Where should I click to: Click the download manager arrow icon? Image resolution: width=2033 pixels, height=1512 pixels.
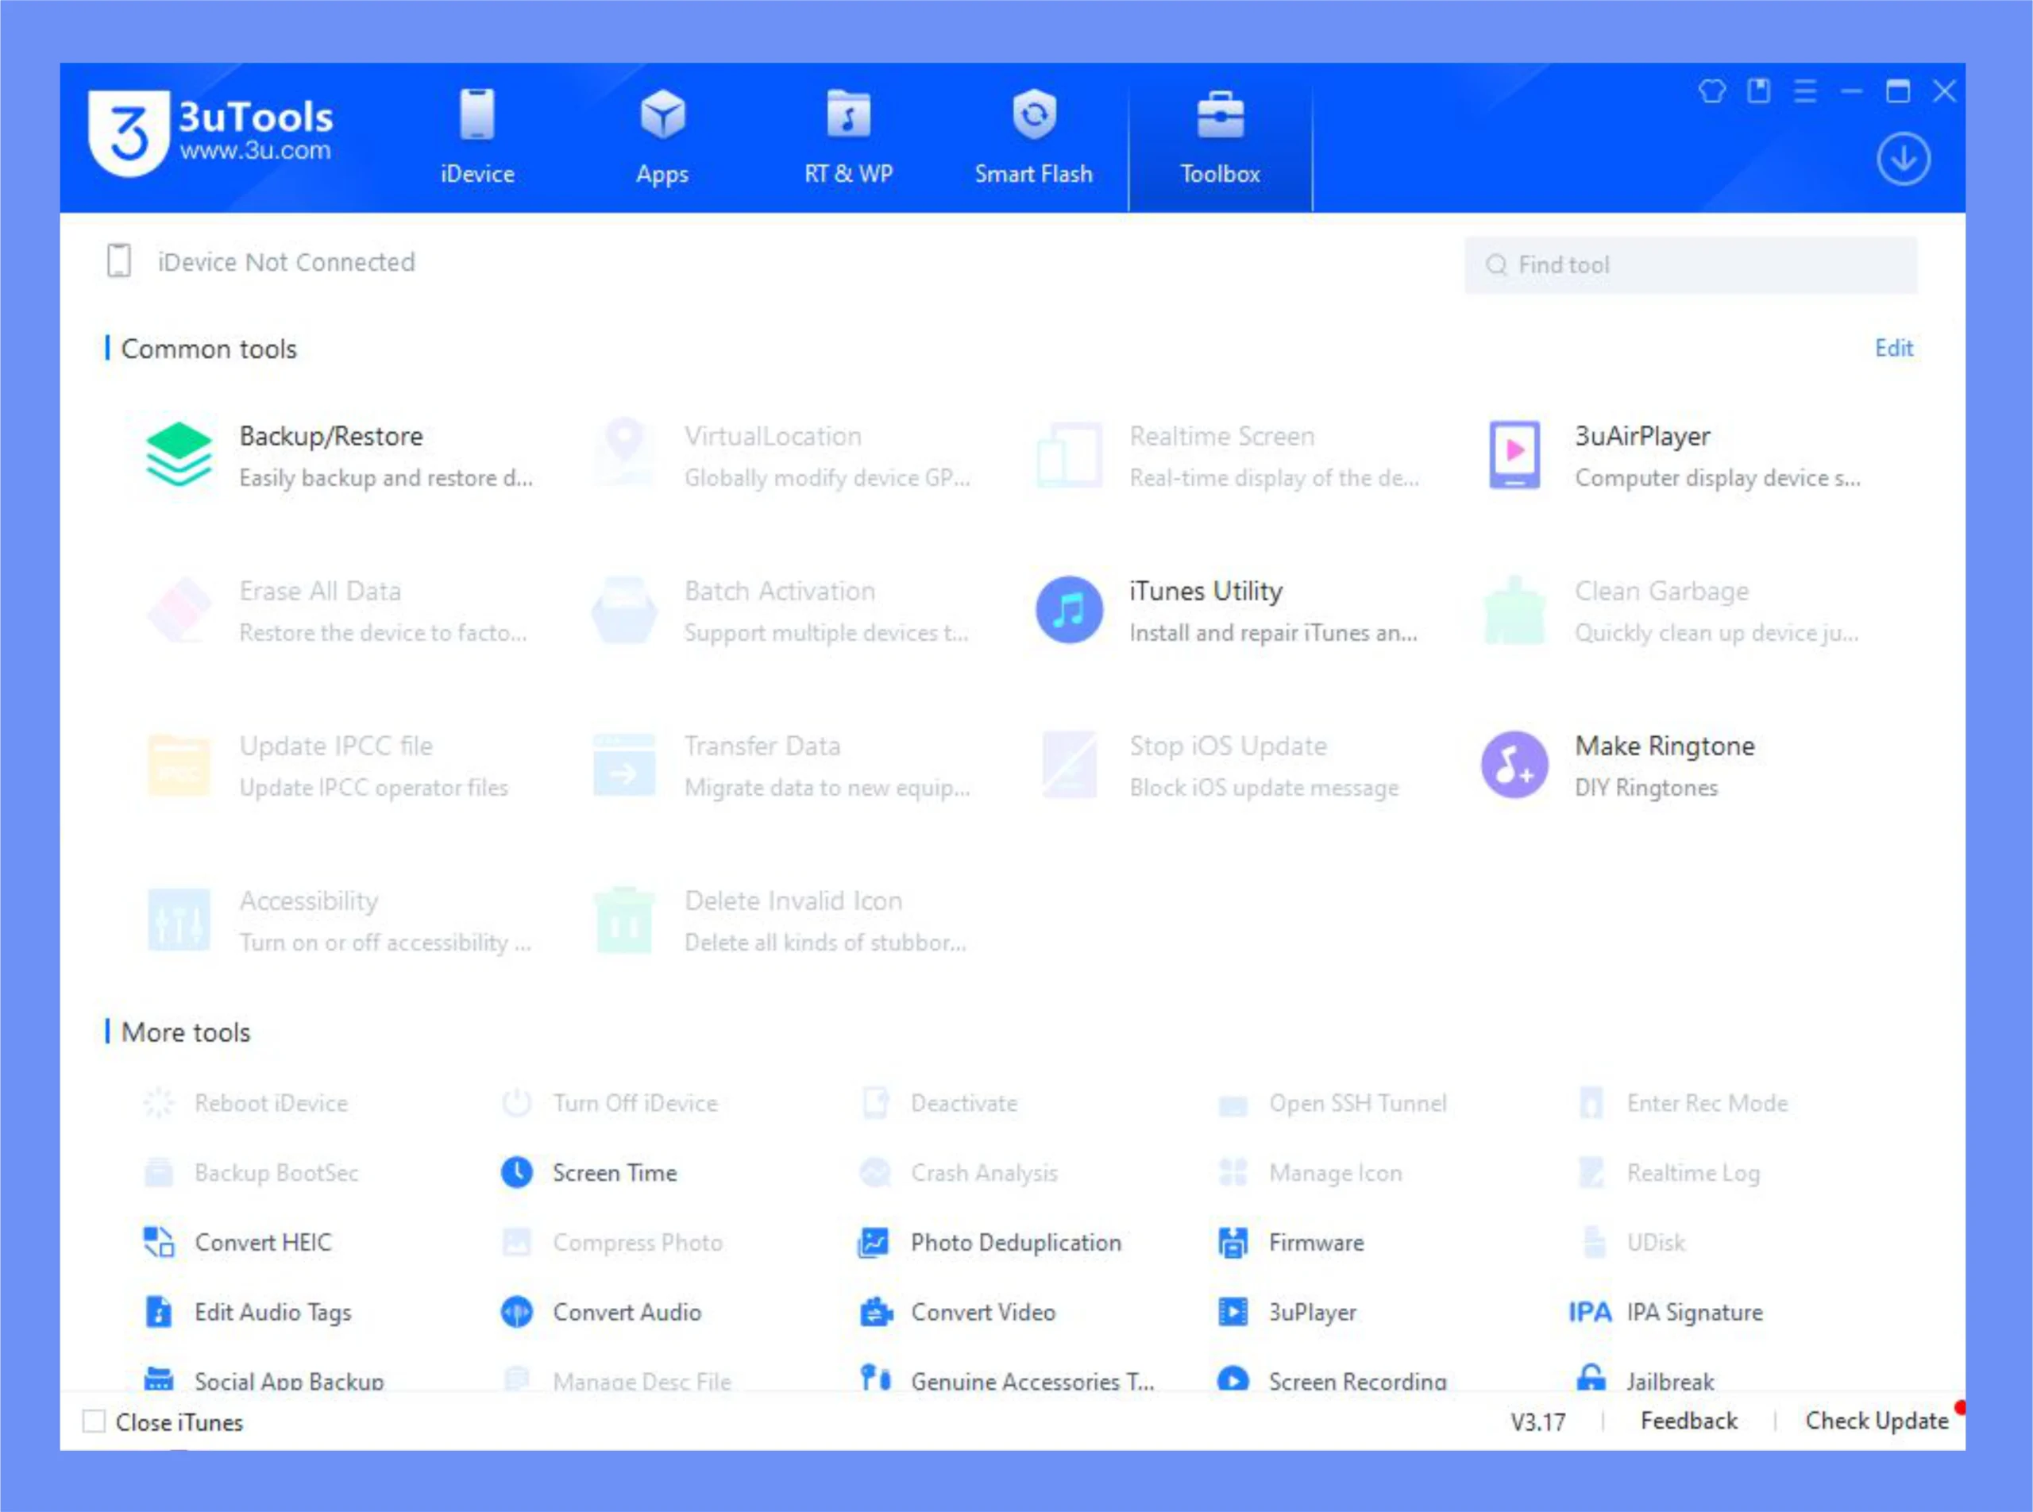(1903, 160)
